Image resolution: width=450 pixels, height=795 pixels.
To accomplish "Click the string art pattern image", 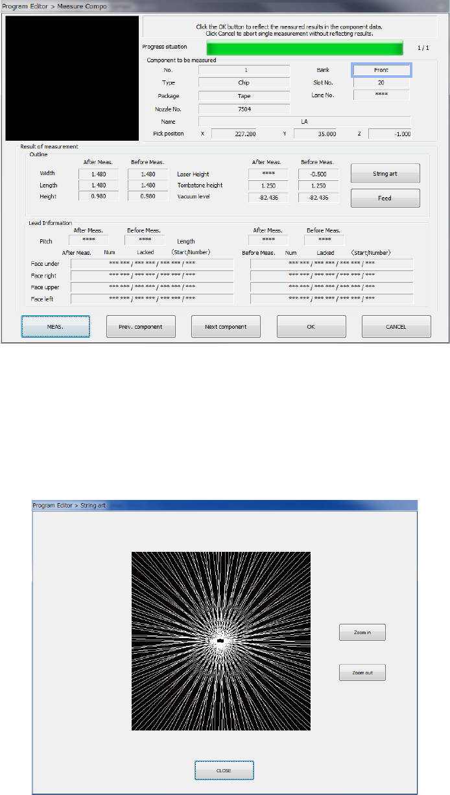I will pyautogui.click(x=221, y=641).
